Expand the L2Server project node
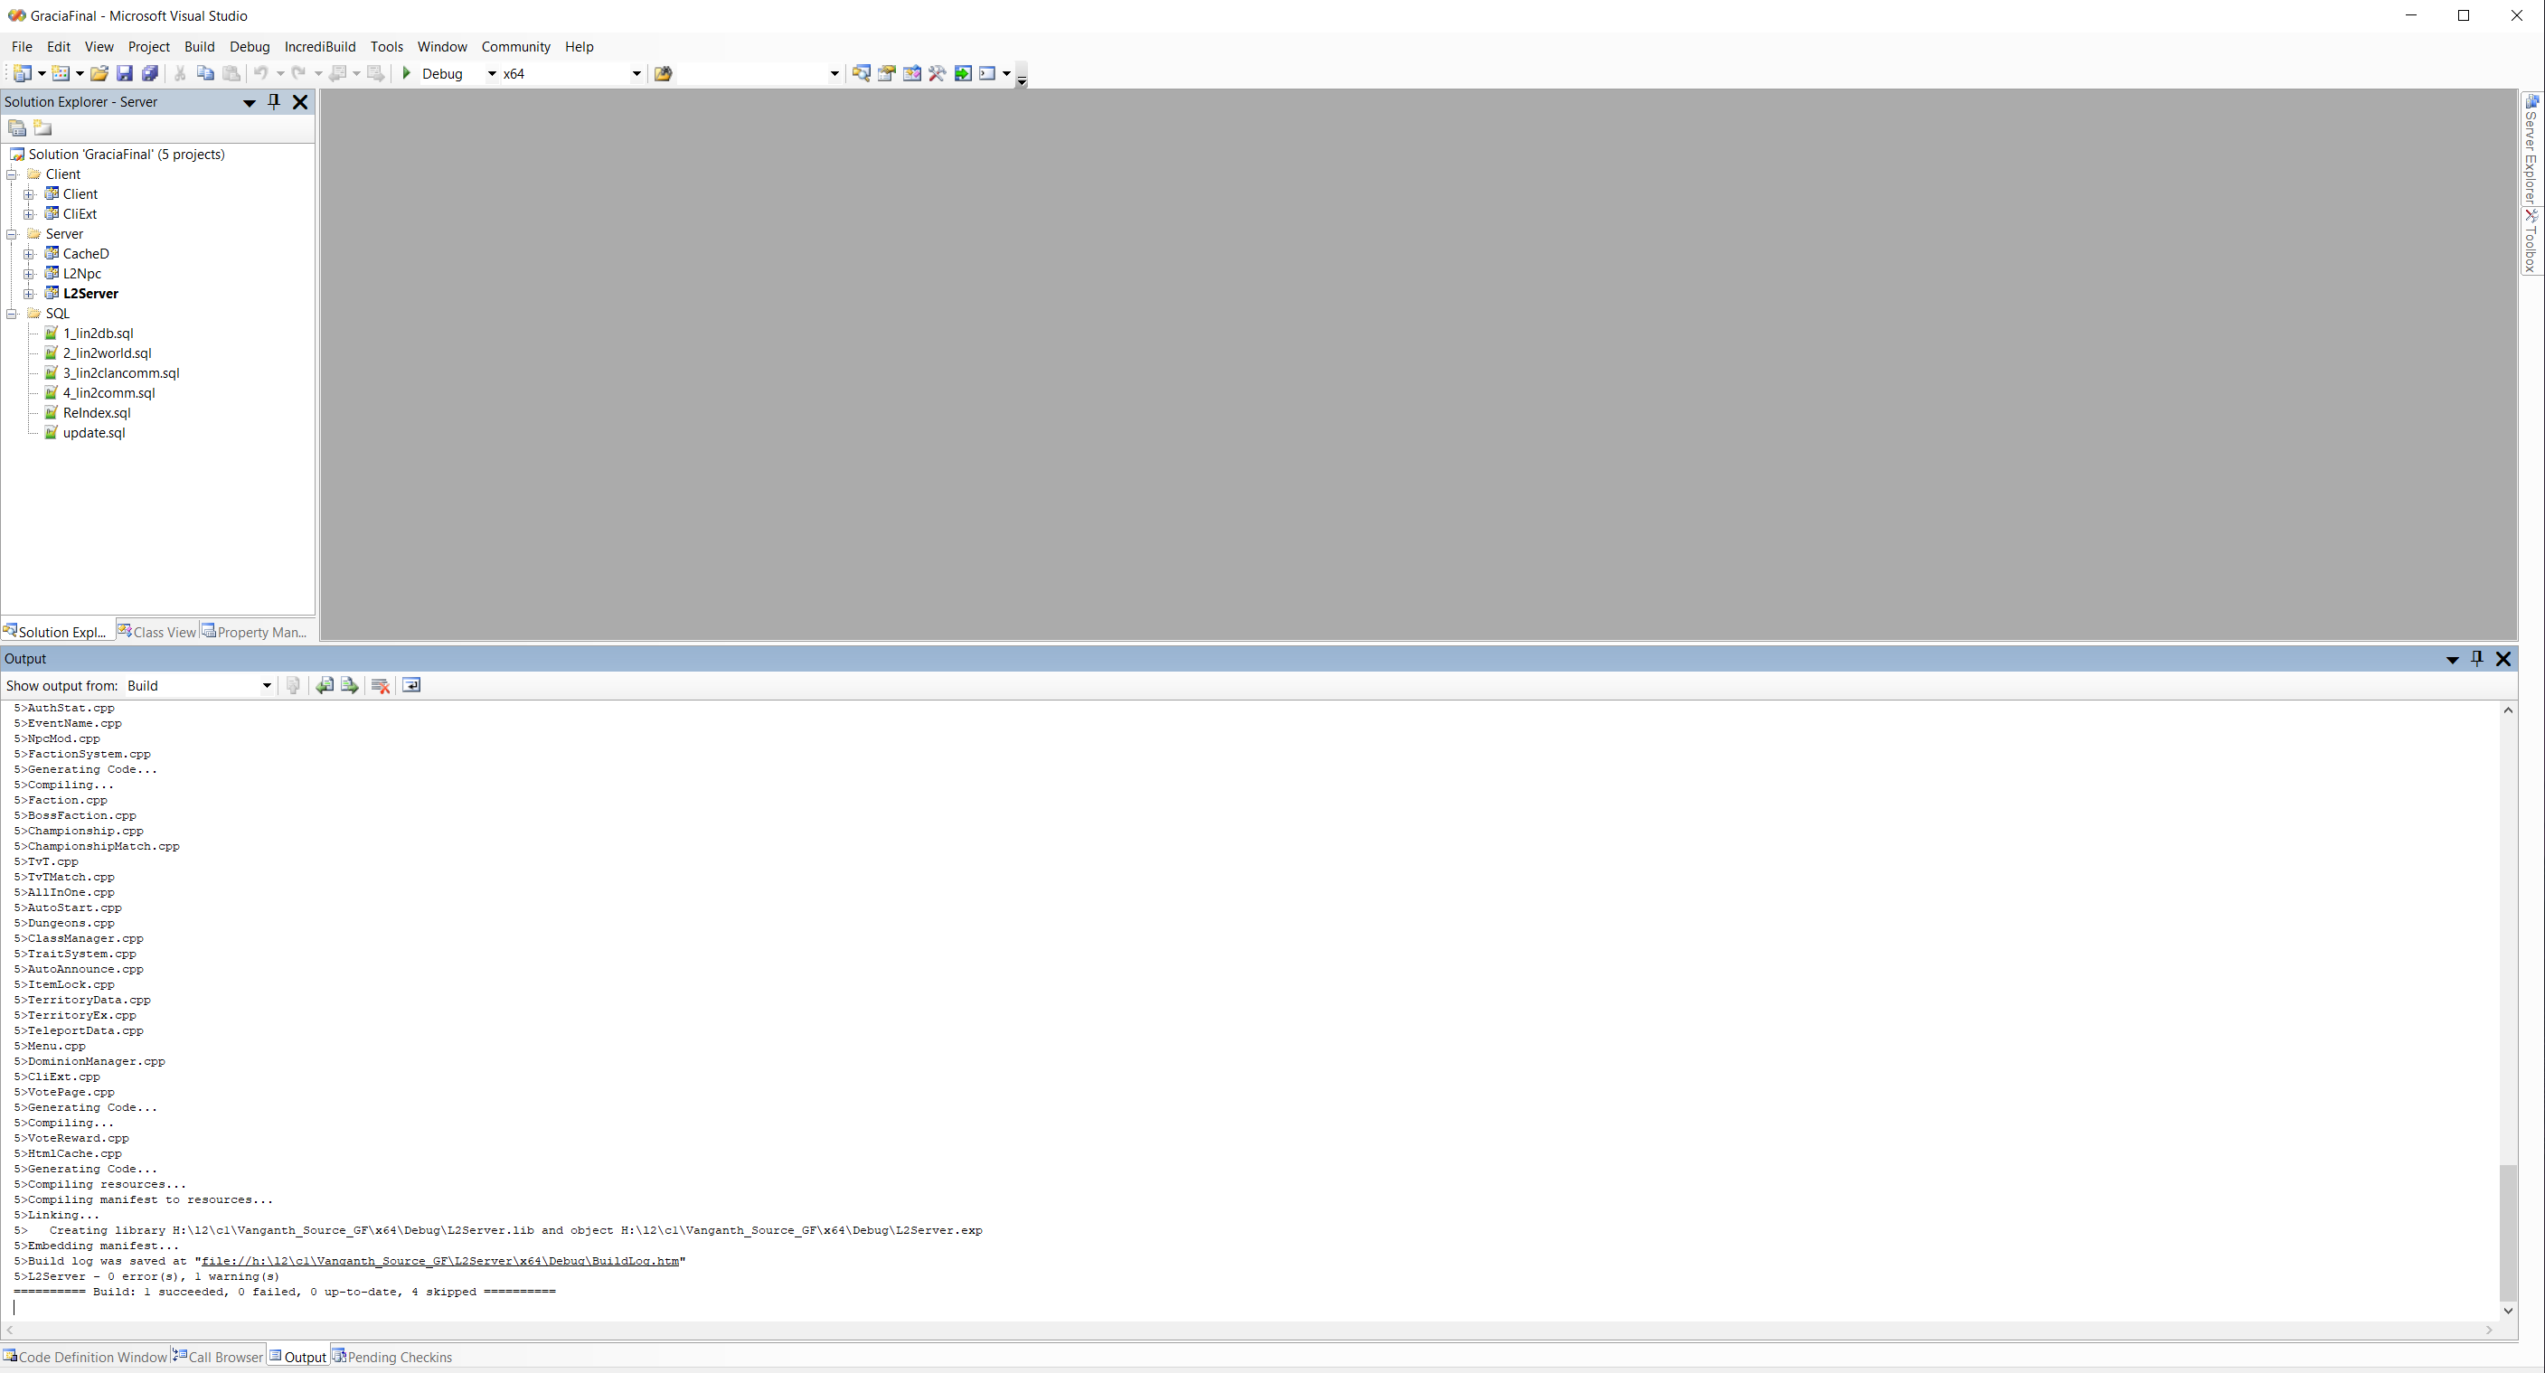This screenshot has width=2545, height=1373. 30,294
